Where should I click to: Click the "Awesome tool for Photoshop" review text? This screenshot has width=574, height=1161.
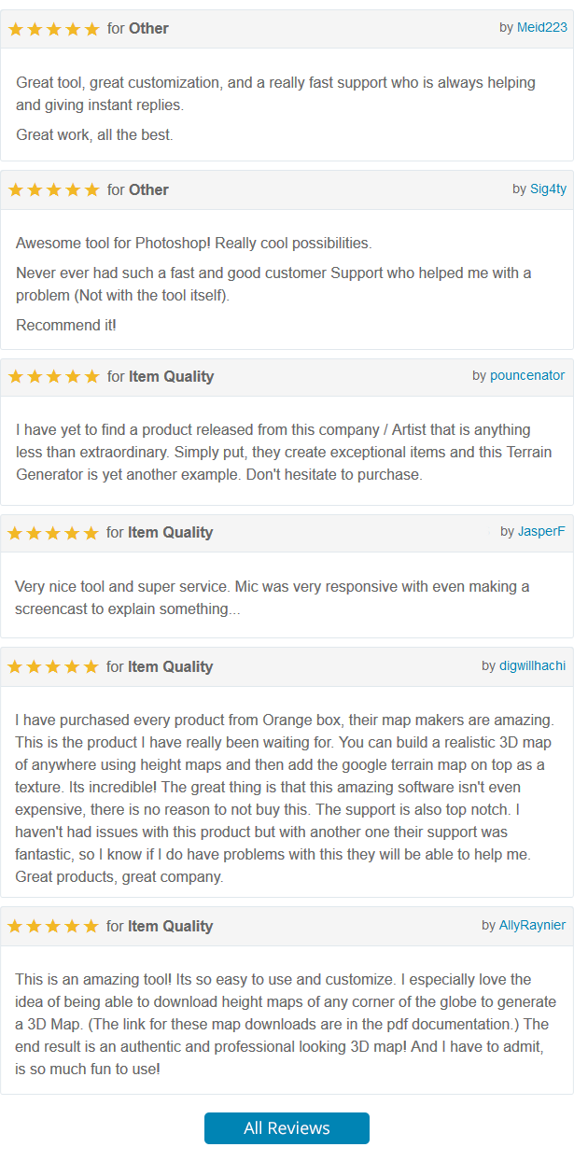[193, 244]
